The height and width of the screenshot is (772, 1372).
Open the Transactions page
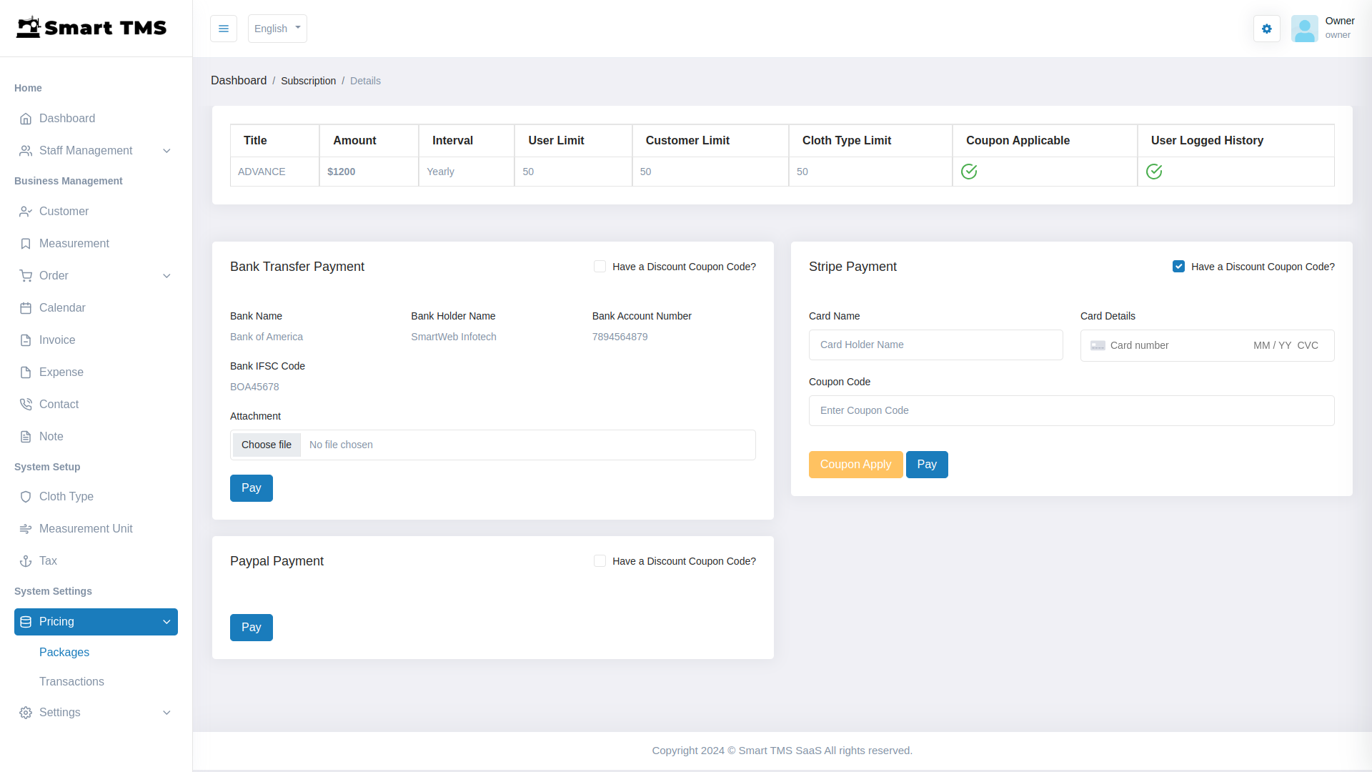click(71, 681)
